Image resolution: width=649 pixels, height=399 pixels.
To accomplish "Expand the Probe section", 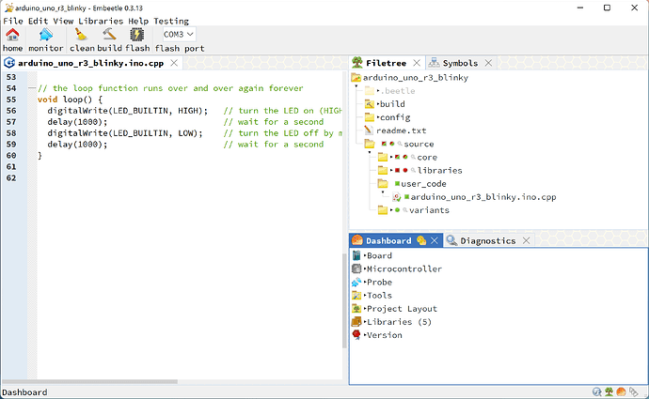I will (365, 282).
